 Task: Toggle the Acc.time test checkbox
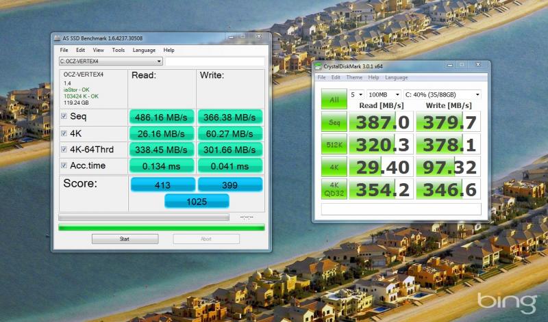coord(64,165)
